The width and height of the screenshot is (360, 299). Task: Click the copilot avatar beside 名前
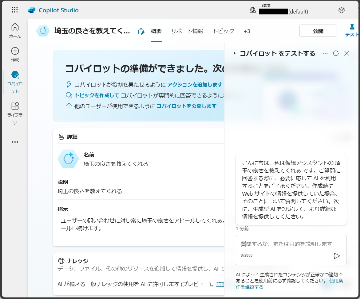[69, 159]
